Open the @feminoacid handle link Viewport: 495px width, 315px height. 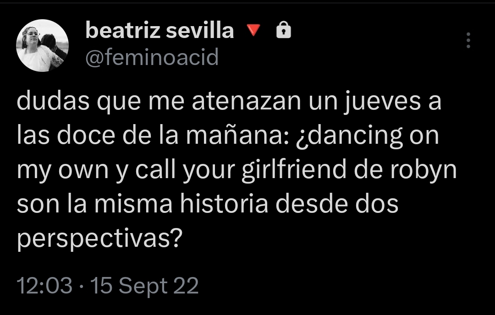(152, 58)
